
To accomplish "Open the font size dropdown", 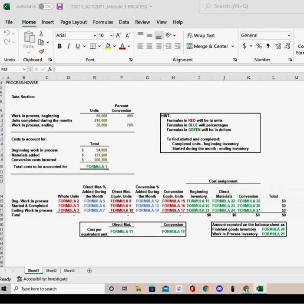I will [111, 36].
